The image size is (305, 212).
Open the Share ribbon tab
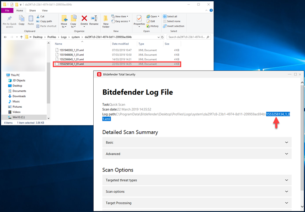click(33, 10)
